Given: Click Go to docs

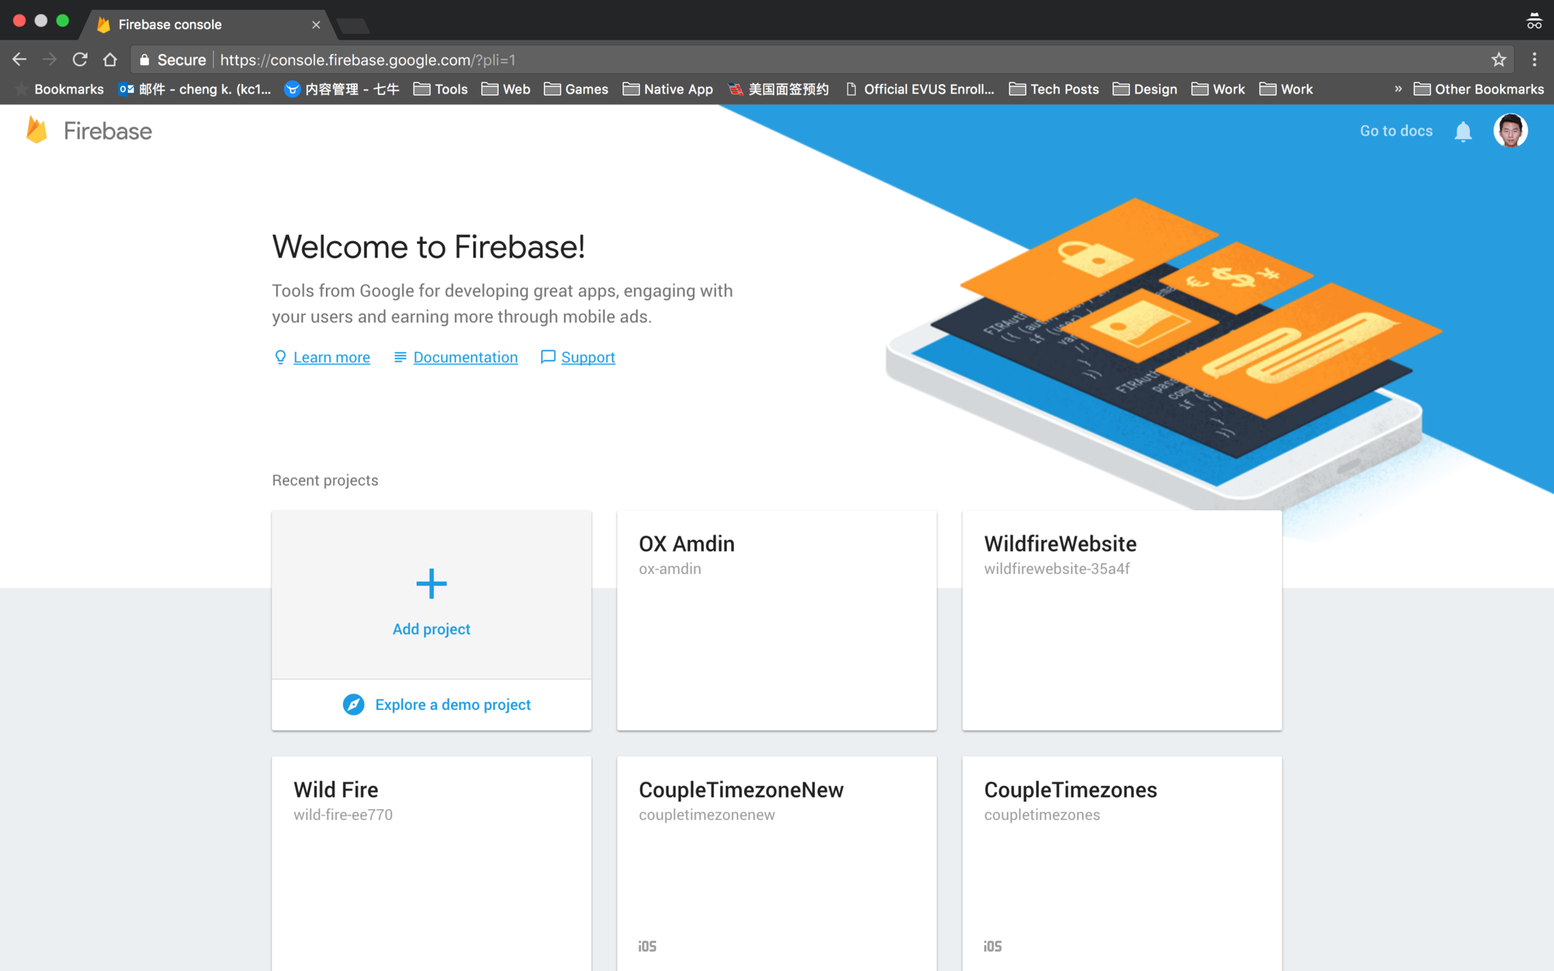Looking at the screenshot, I should click(1396, 131).
